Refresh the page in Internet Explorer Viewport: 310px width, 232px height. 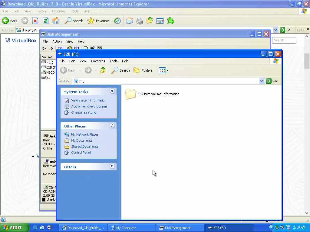[46, 21]
